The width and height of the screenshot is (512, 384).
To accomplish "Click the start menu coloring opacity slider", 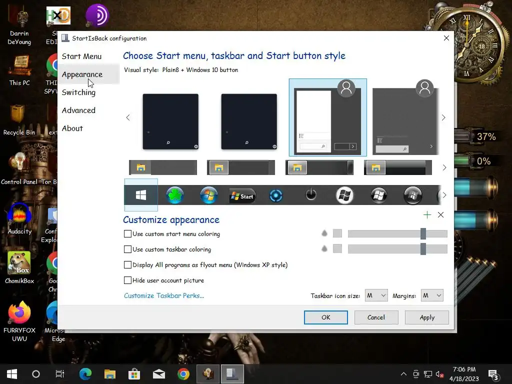I will 397,233.
